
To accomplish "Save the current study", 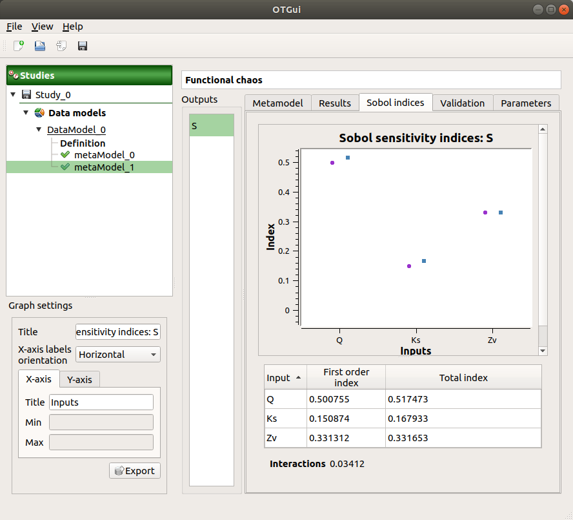I will [x=81, y=46].
